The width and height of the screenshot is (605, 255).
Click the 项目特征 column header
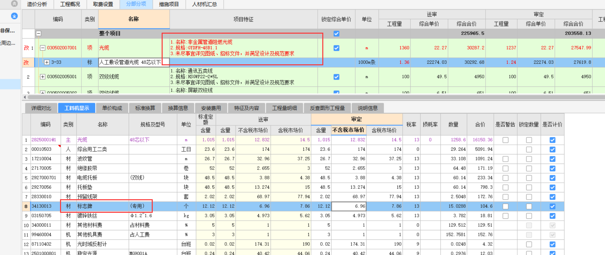tap(243, 19)
